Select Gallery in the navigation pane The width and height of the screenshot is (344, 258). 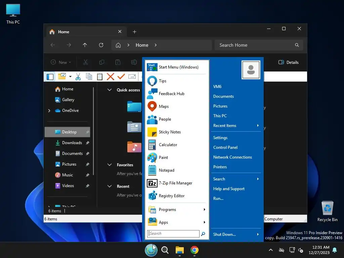[67, 100]
